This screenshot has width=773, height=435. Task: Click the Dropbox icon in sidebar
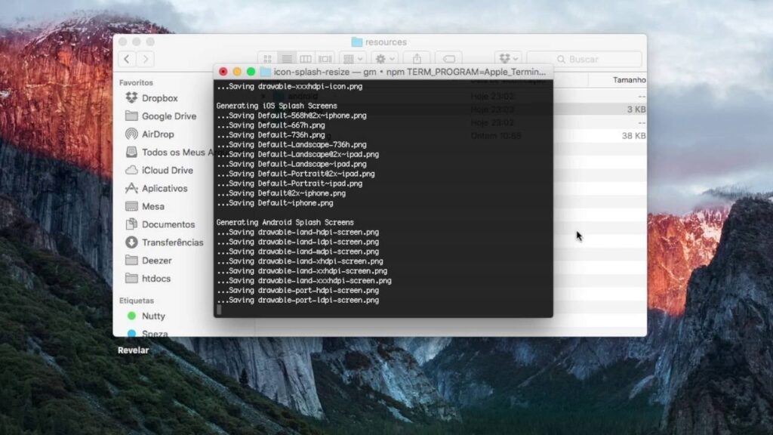[x=131, y=97]
